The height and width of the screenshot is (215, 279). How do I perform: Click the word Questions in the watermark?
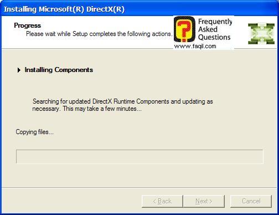[x=214, y=37]
